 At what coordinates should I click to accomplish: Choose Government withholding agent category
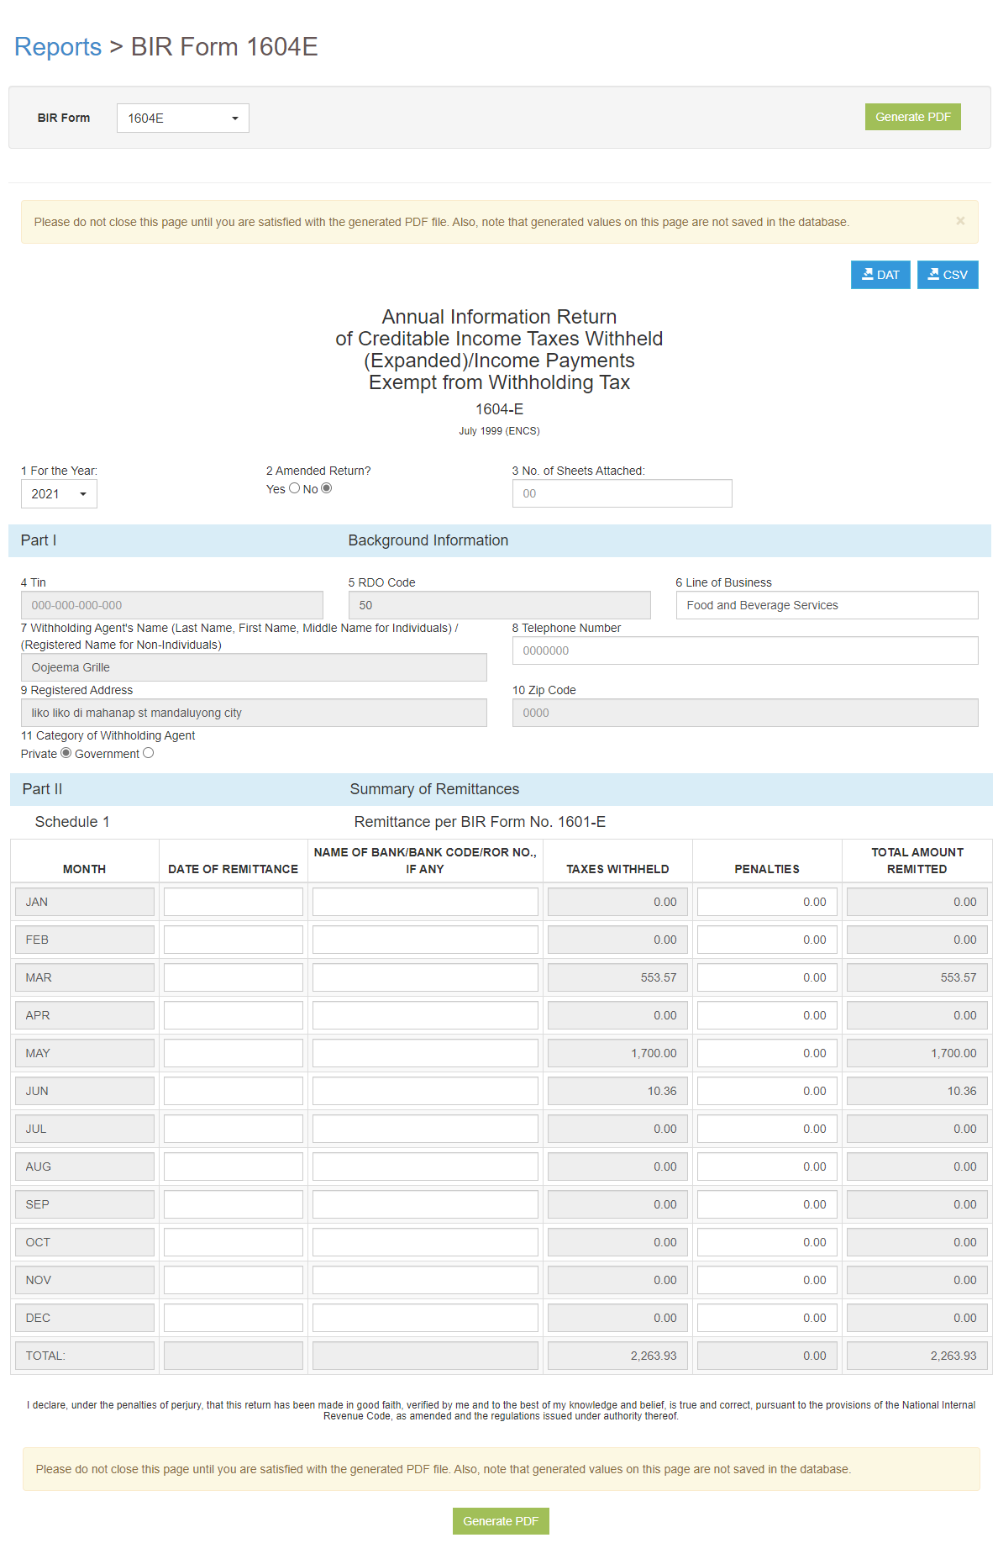[x=149, y=753]
